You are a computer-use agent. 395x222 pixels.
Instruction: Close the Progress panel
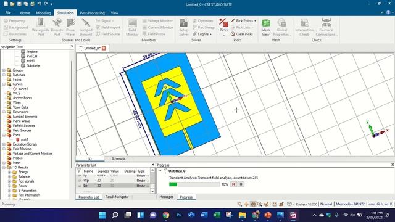point(393,165)
